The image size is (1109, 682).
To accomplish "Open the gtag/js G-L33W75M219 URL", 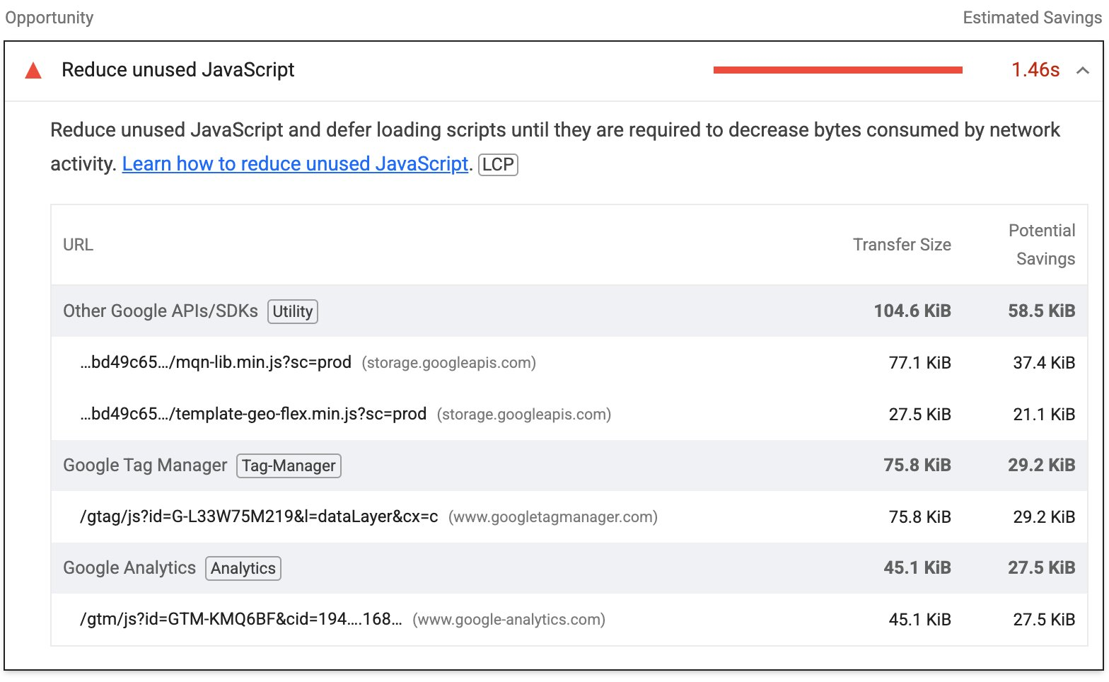I will [259, 517].
